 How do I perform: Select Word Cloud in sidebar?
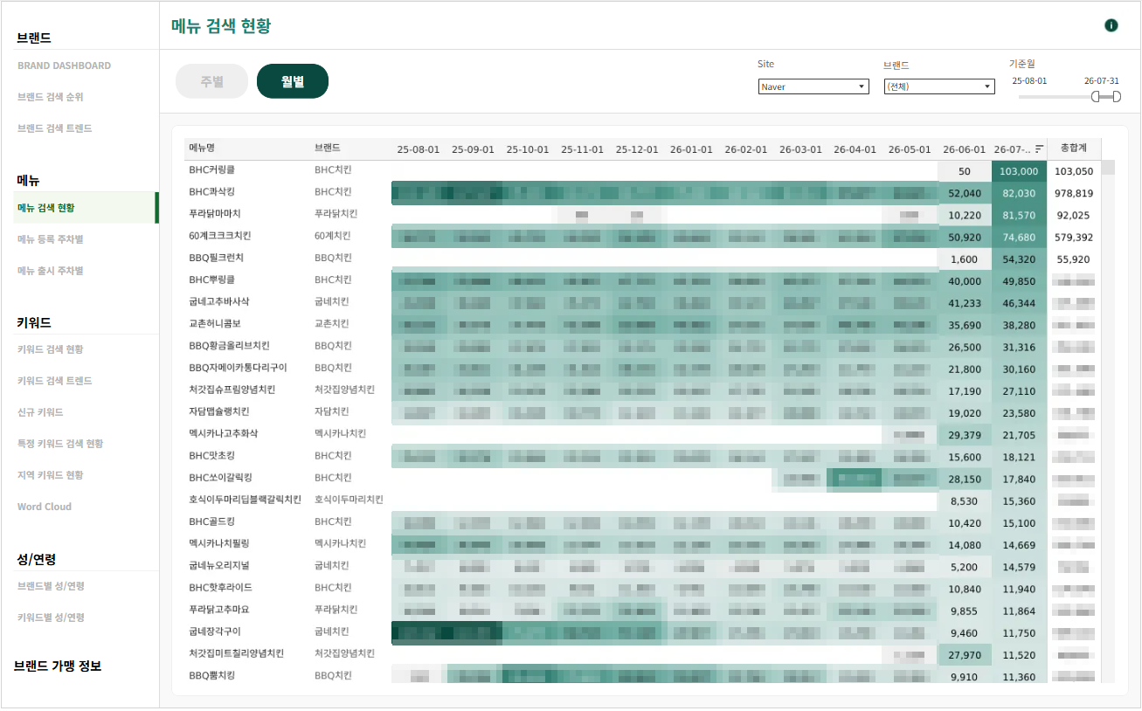coord(45,507)
